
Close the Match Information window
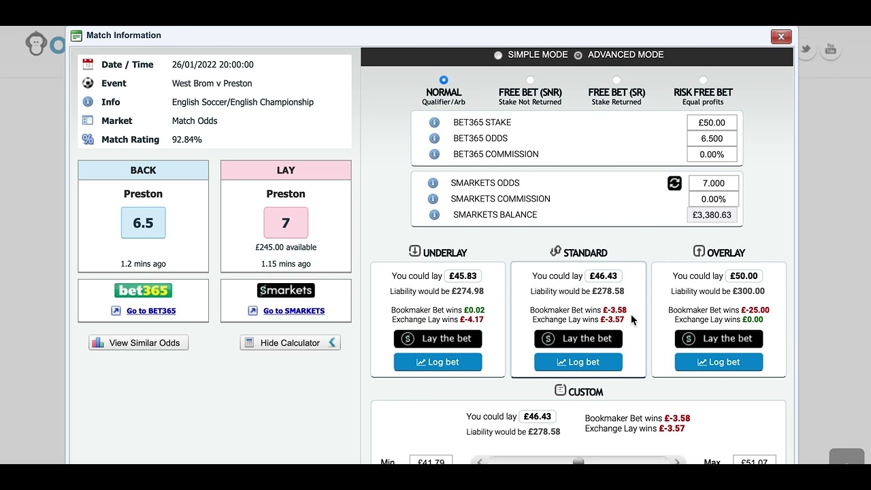coord(780,37)
